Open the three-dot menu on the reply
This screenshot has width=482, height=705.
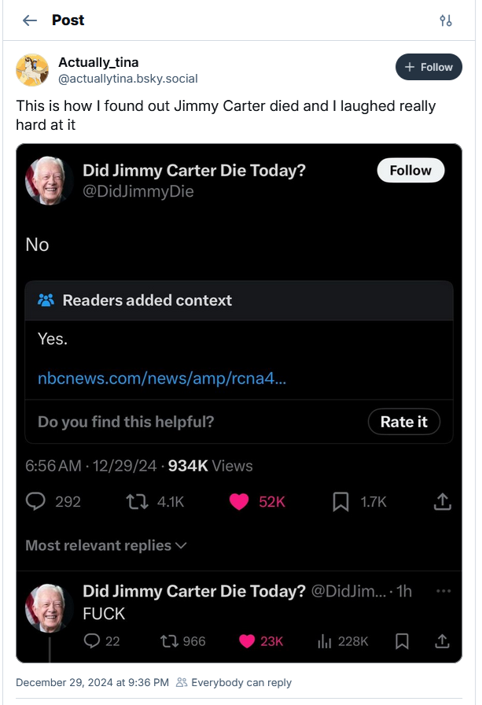[x=443, y=591]
